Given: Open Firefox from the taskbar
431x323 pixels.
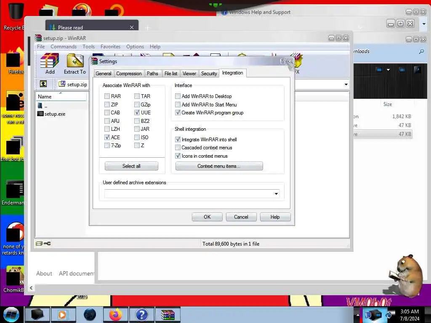Looking at the screenshot, I should point(116,315).
